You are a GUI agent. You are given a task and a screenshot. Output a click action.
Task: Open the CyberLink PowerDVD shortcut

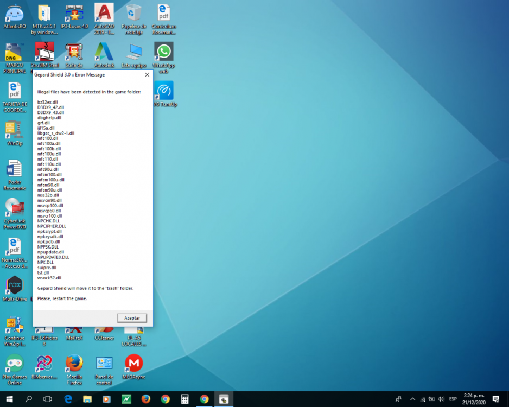pyautogui.click(x=15, y=208)
